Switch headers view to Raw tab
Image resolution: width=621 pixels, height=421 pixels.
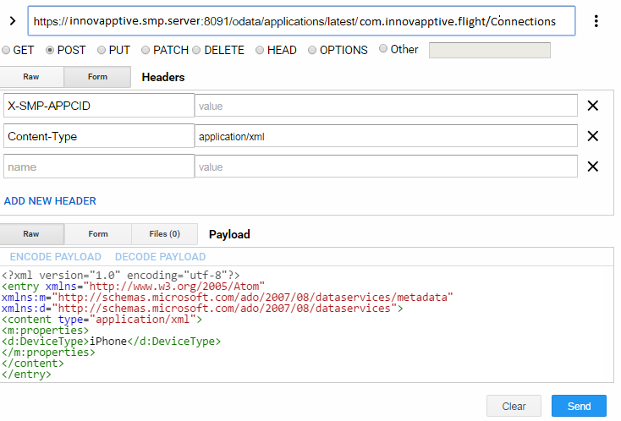[x=31, y=77]
